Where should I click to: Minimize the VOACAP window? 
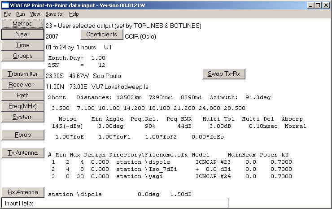click(310, 5)
